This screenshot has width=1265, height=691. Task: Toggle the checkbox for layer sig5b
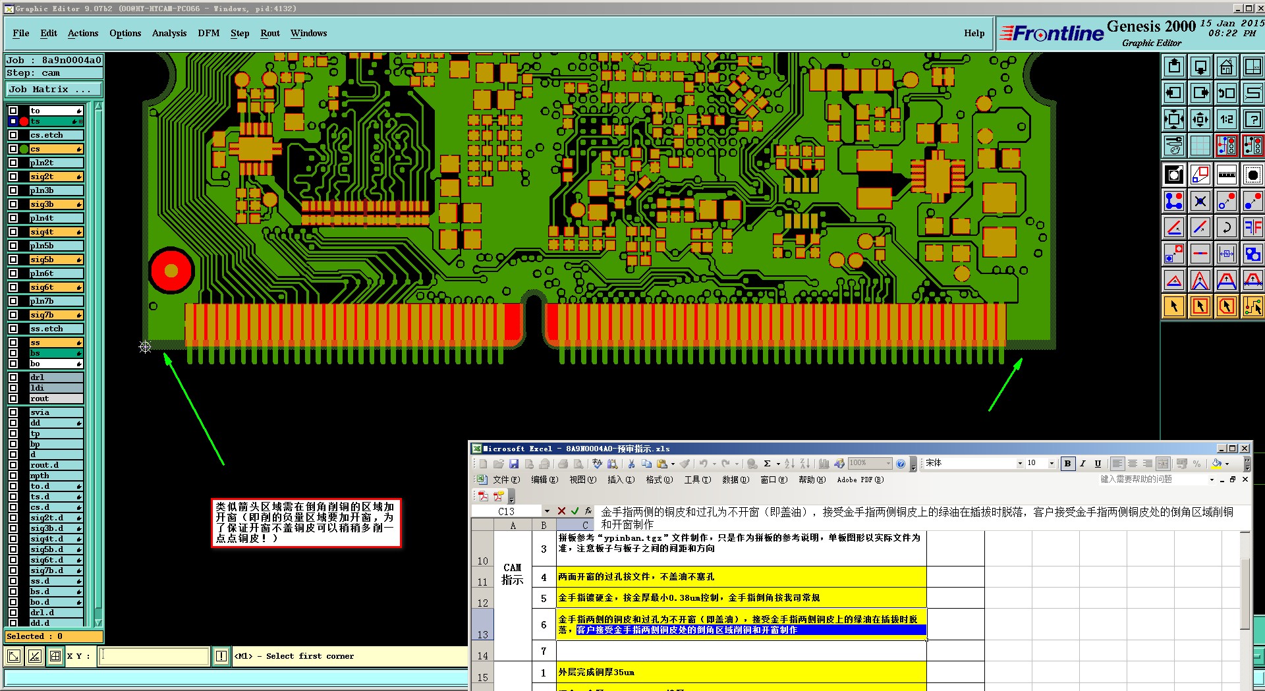click(x=13, y=260)
